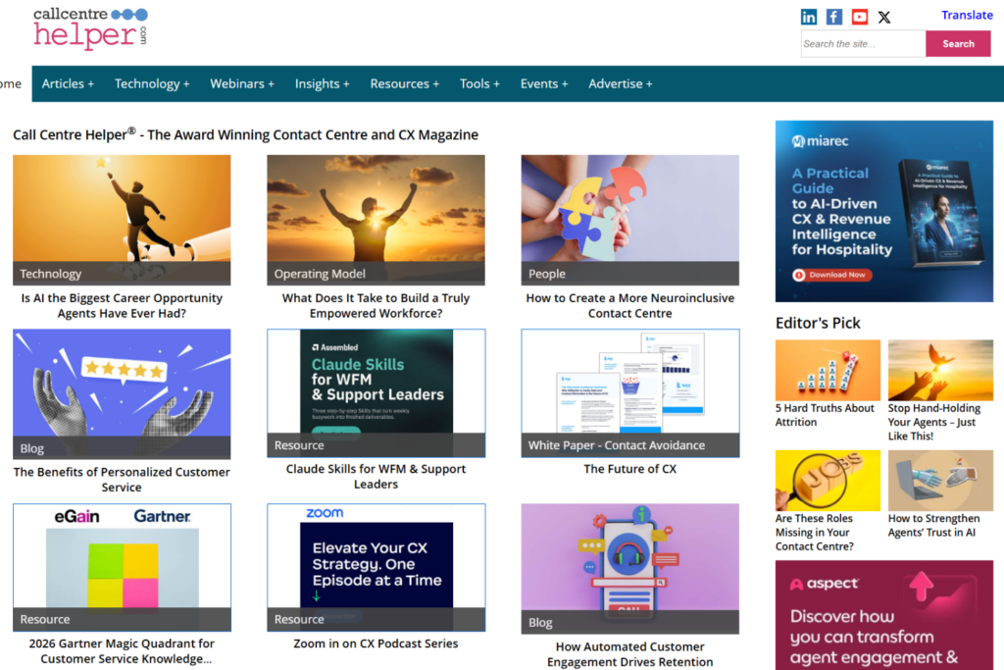This screenshot has height=670, width=1004.
Task: Open the aspect agent engagement ad banner
Action: [x=883, y=615]
